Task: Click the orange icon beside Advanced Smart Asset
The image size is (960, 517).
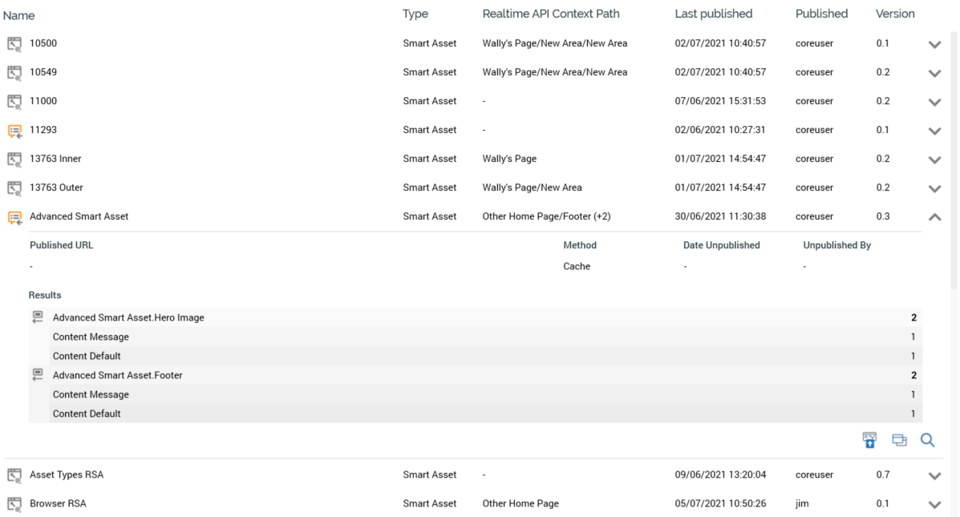Action: point(14,217)
